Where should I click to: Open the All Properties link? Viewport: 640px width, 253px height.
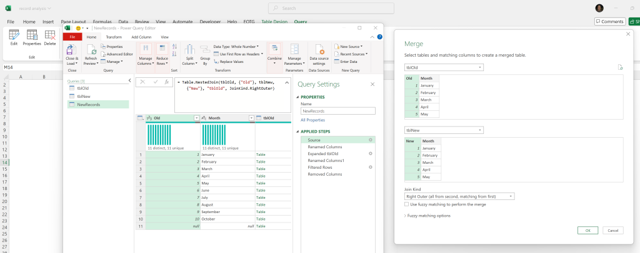coord(313,120)
